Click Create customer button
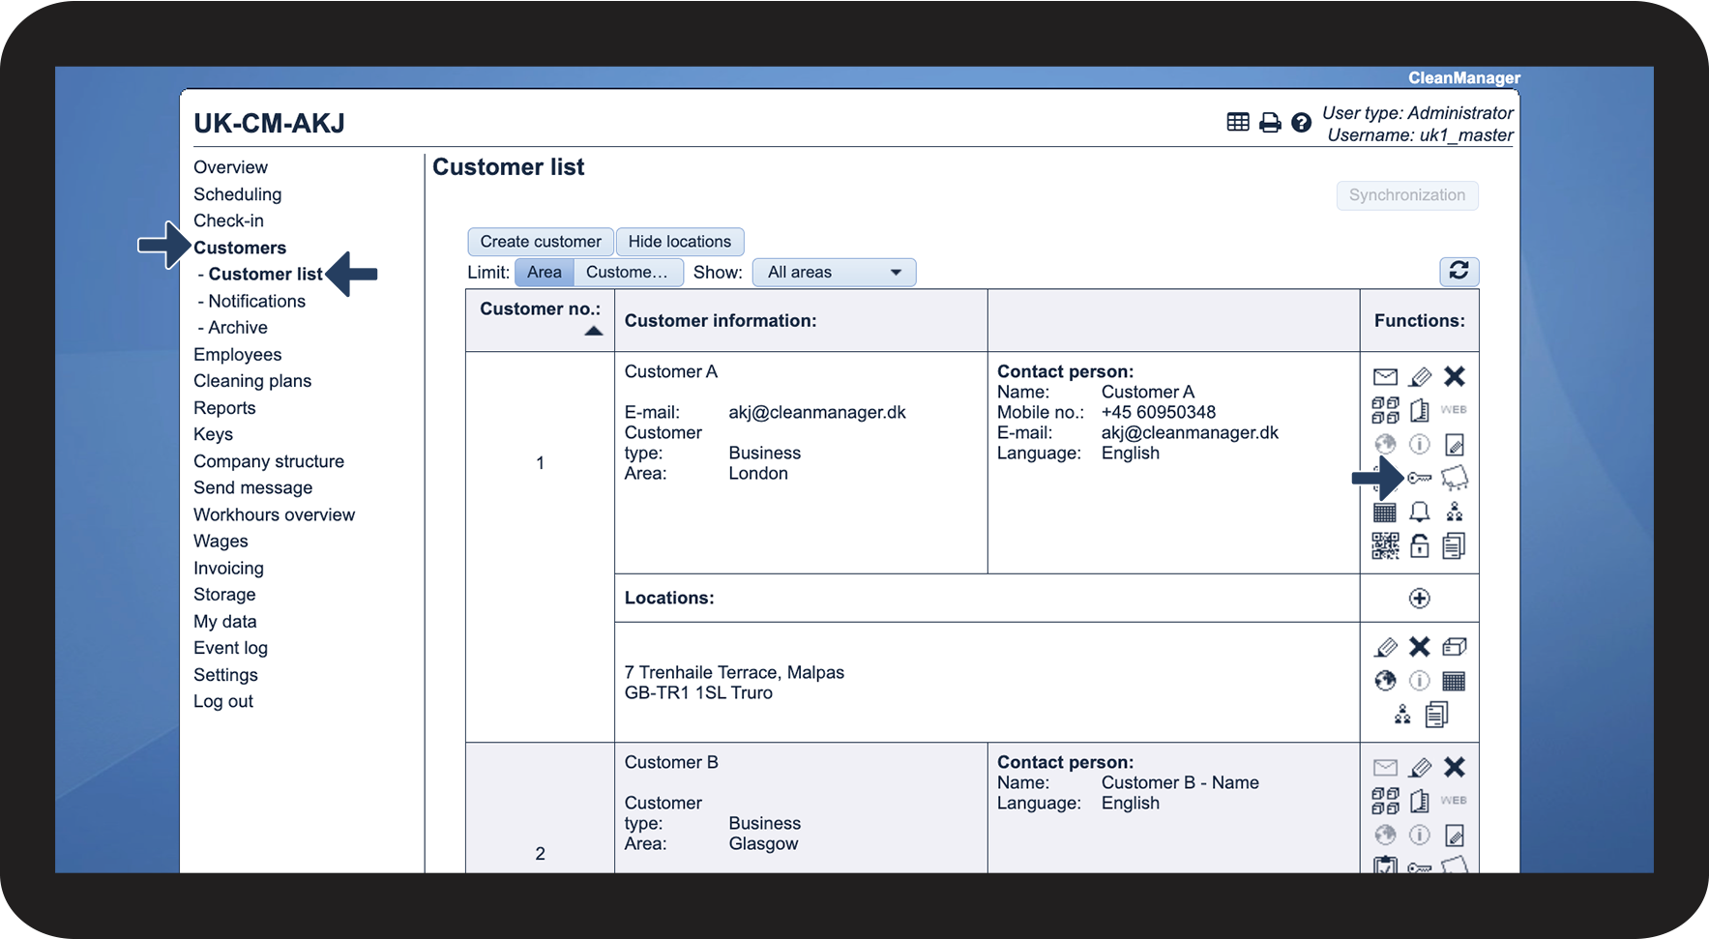Image resolution: width=1709 pixels, height=939 pixels. (541, 242)
